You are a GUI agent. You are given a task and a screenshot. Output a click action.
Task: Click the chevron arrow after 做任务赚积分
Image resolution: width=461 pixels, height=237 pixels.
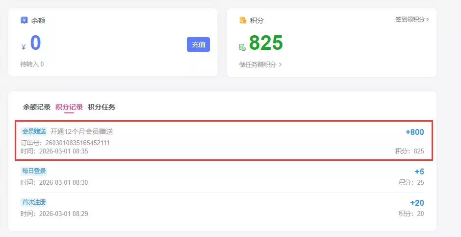click(280, 65)
